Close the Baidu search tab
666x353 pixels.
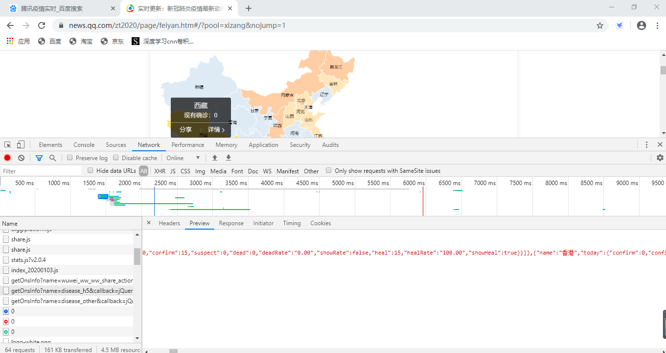[x=113, y=8]
